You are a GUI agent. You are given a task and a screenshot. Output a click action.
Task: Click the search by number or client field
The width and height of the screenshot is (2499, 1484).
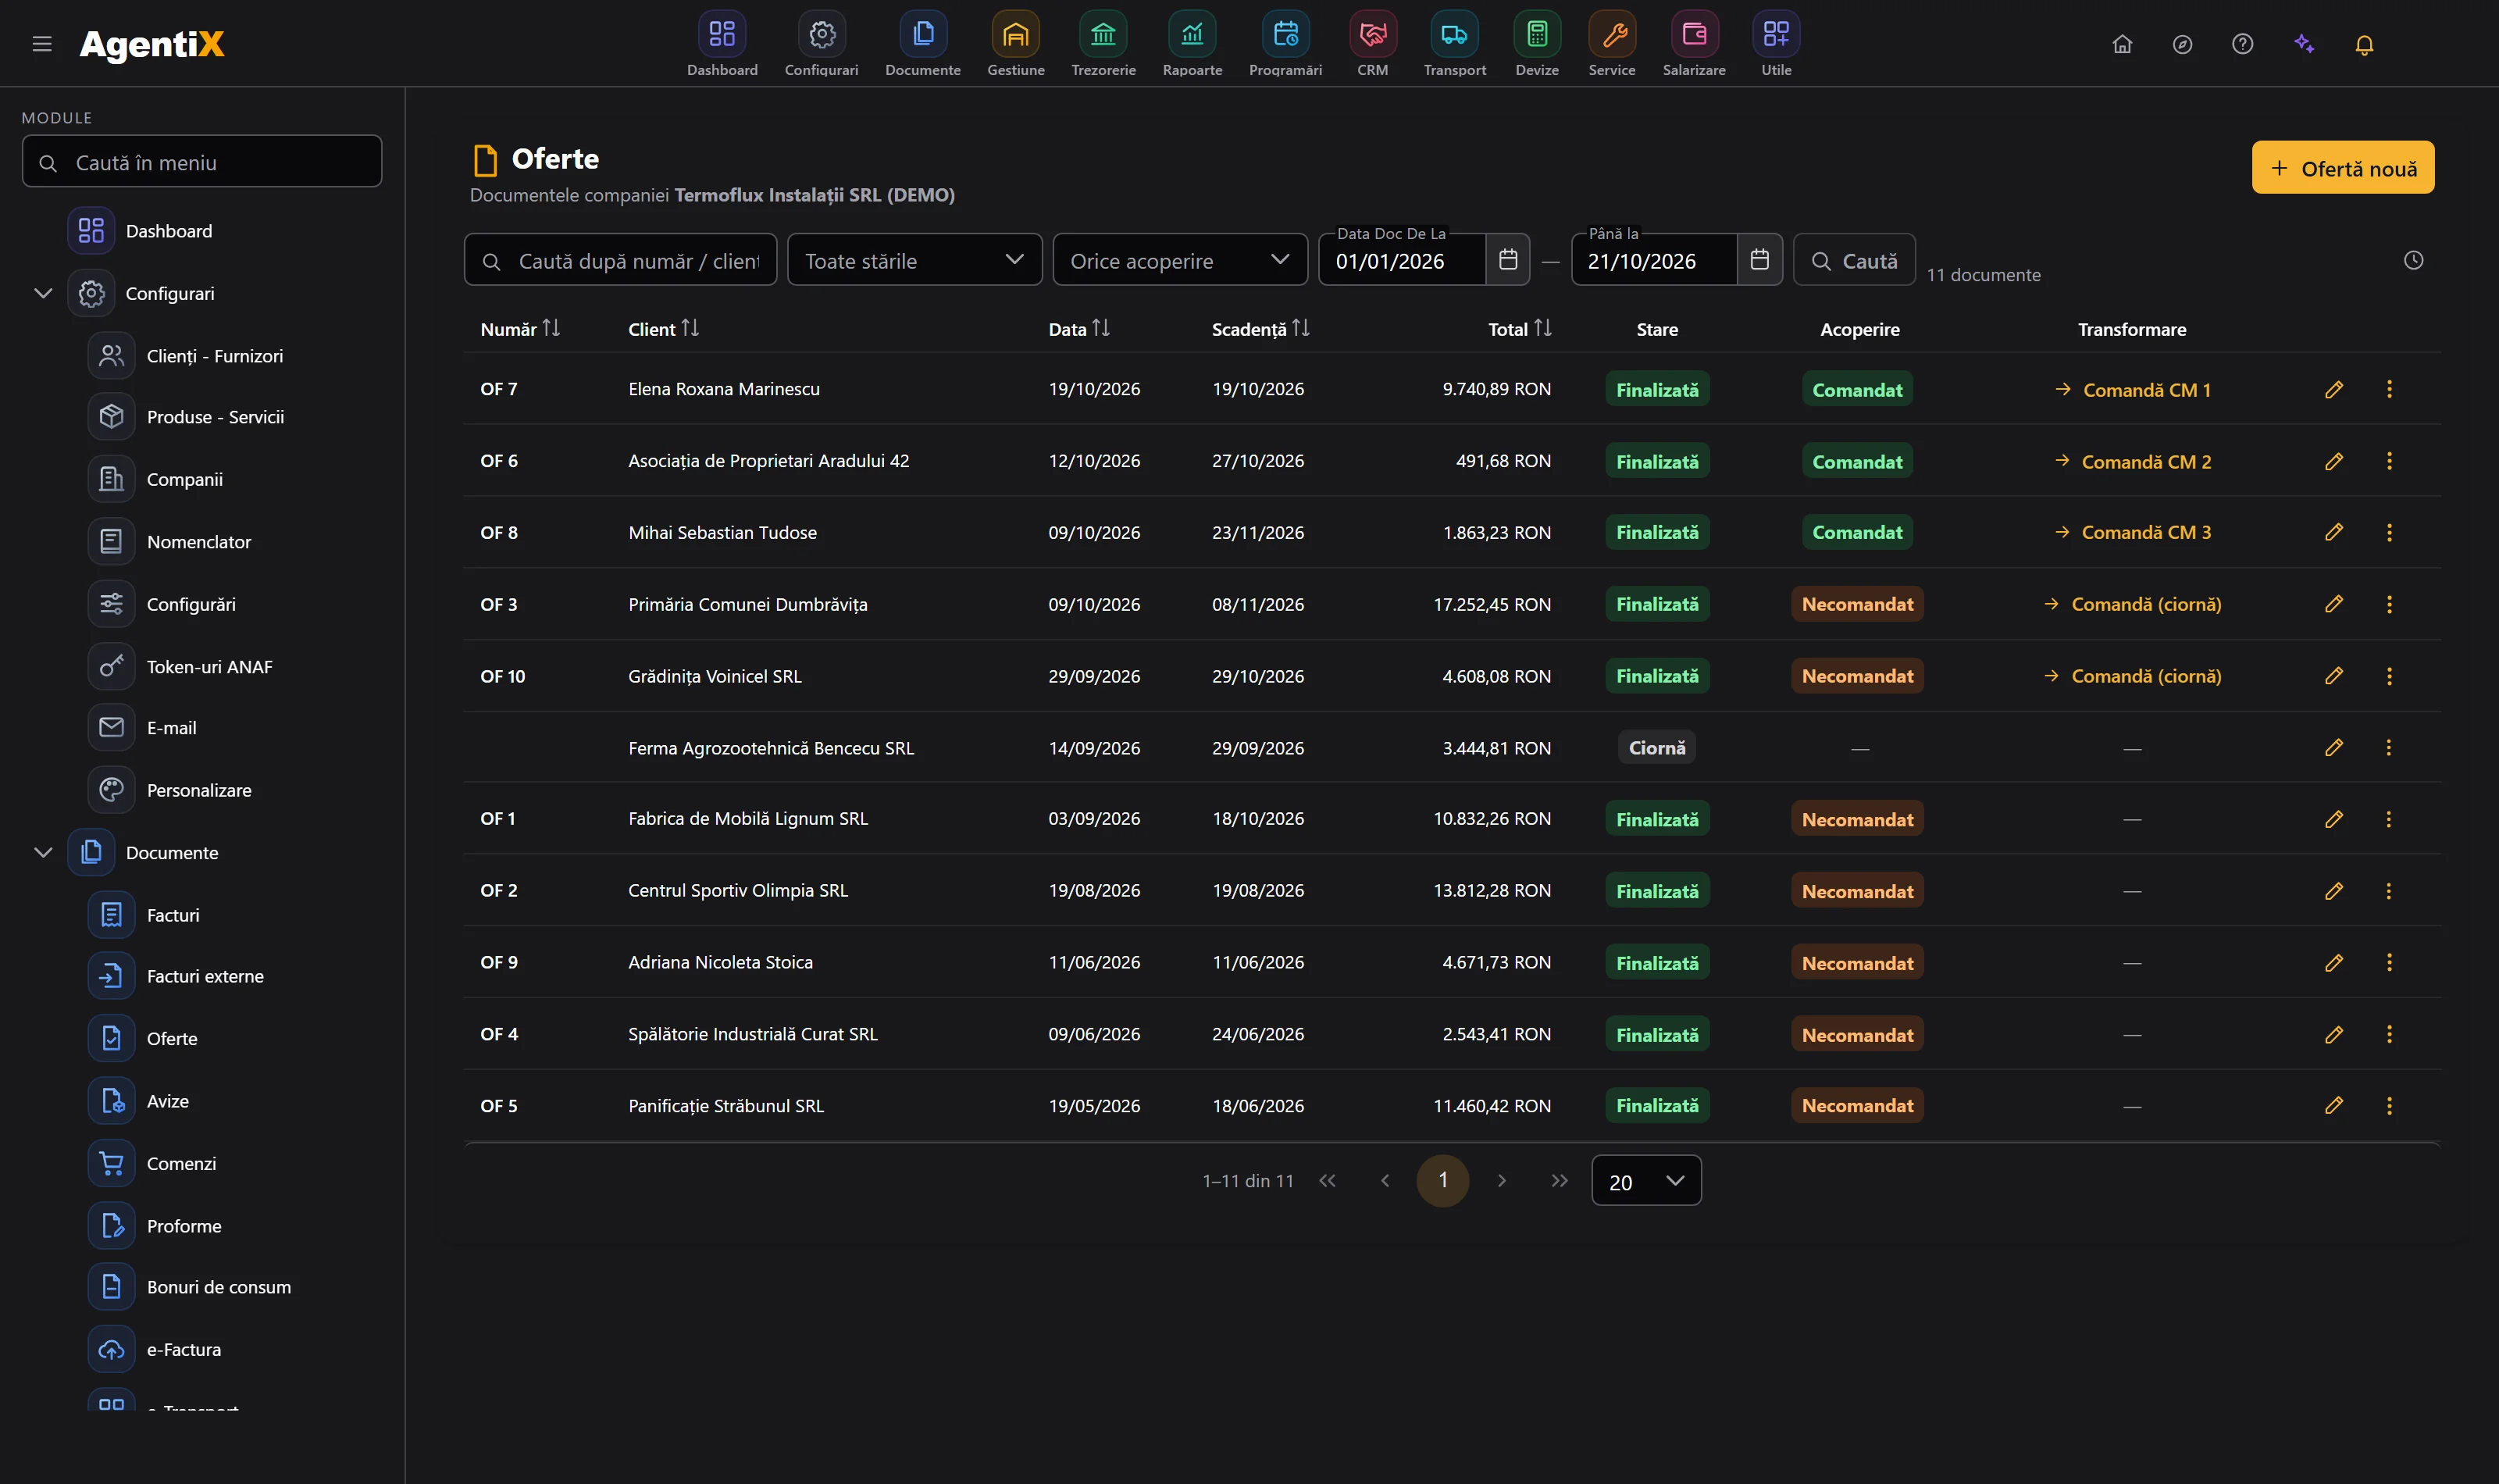point(620,260)
